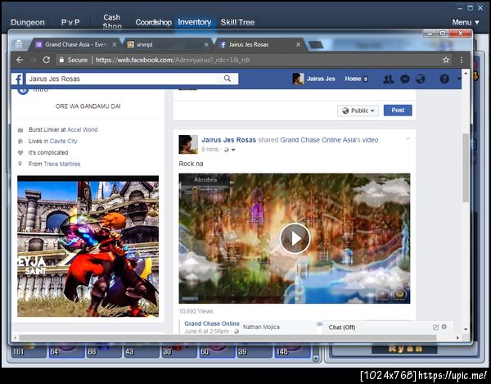Image resolution: width=491 pixels, height=384 pixels.
Task: Open Cash Shop in game menu
Action: (x=112, y=21)
